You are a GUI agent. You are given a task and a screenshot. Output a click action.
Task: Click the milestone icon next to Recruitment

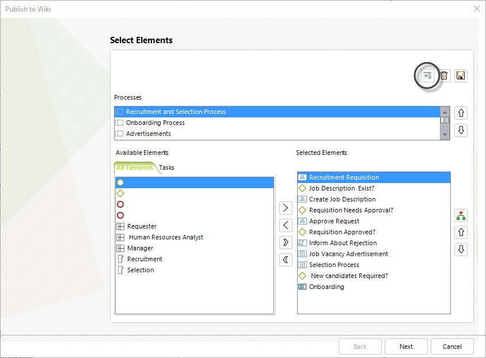(x=120, y=259)
